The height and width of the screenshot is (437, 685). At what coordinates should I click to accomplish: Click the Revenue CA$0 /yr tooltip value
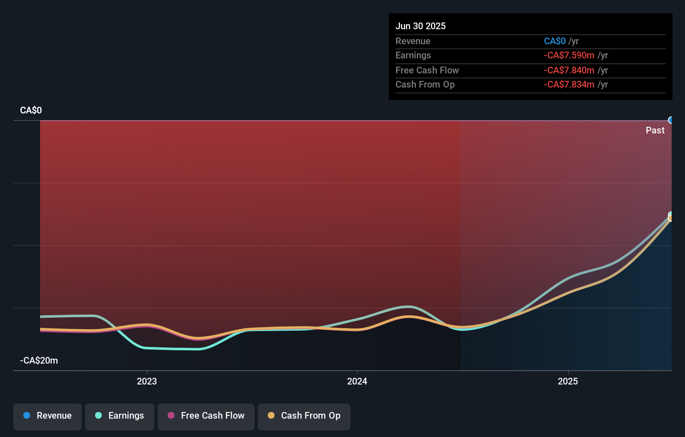(562, 41)
